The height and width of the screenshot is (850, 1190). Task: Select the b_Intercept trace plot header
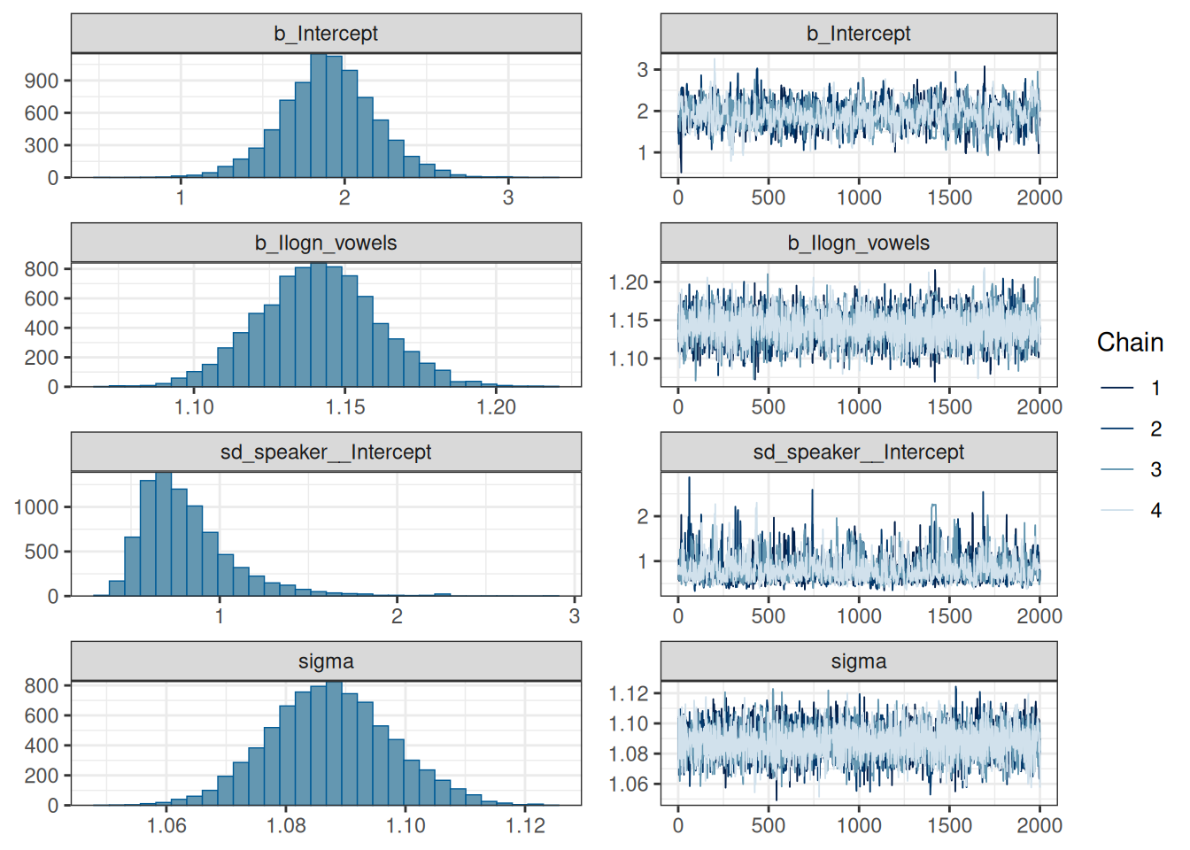[858, 34]
